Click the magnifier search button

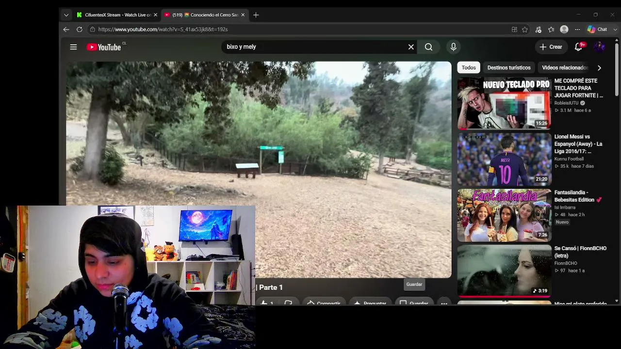coord(428,47)
